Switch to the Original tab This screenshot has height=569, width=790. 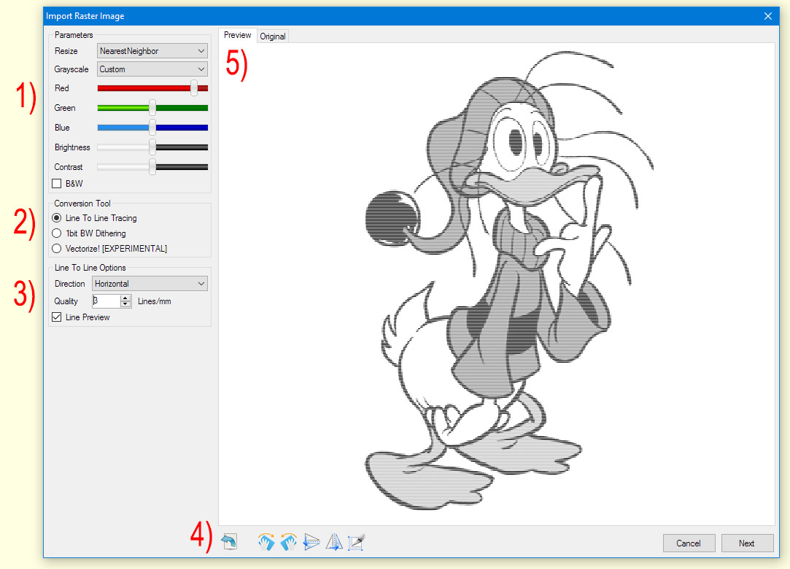point(273,36)
